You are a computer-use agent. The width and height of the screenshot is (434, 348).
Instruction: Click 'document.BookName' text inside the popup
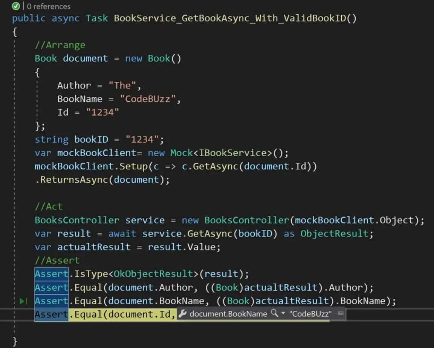(x=228, y=314)
